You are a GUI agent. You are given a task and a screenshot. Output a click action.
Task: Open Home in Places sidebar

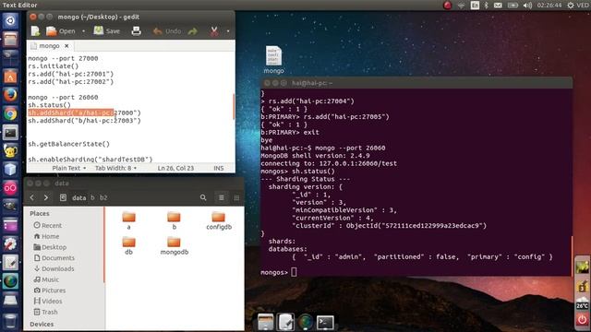point(46,236)
